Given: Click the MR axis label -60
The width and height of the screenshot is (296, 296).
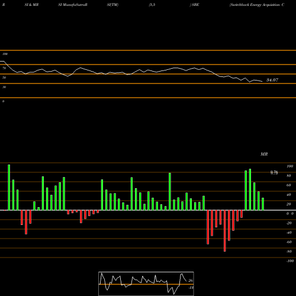Looking at the screenshot, I should (x=289, y=242).
